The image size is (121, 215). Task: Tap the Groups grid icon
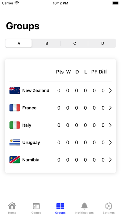pos(60,206)
